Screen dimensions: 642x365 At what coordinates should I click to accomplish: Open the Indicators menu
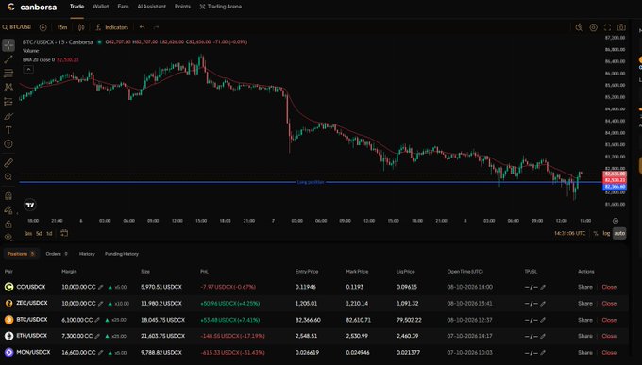112,27
